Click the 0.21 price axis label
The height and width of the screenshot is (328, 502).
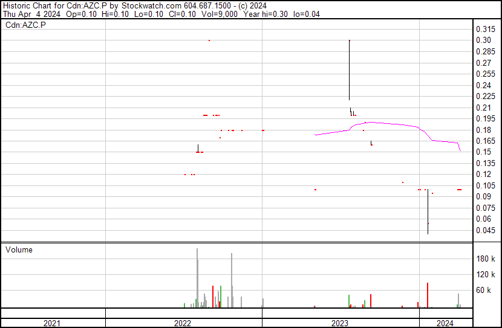click(483, 108)
